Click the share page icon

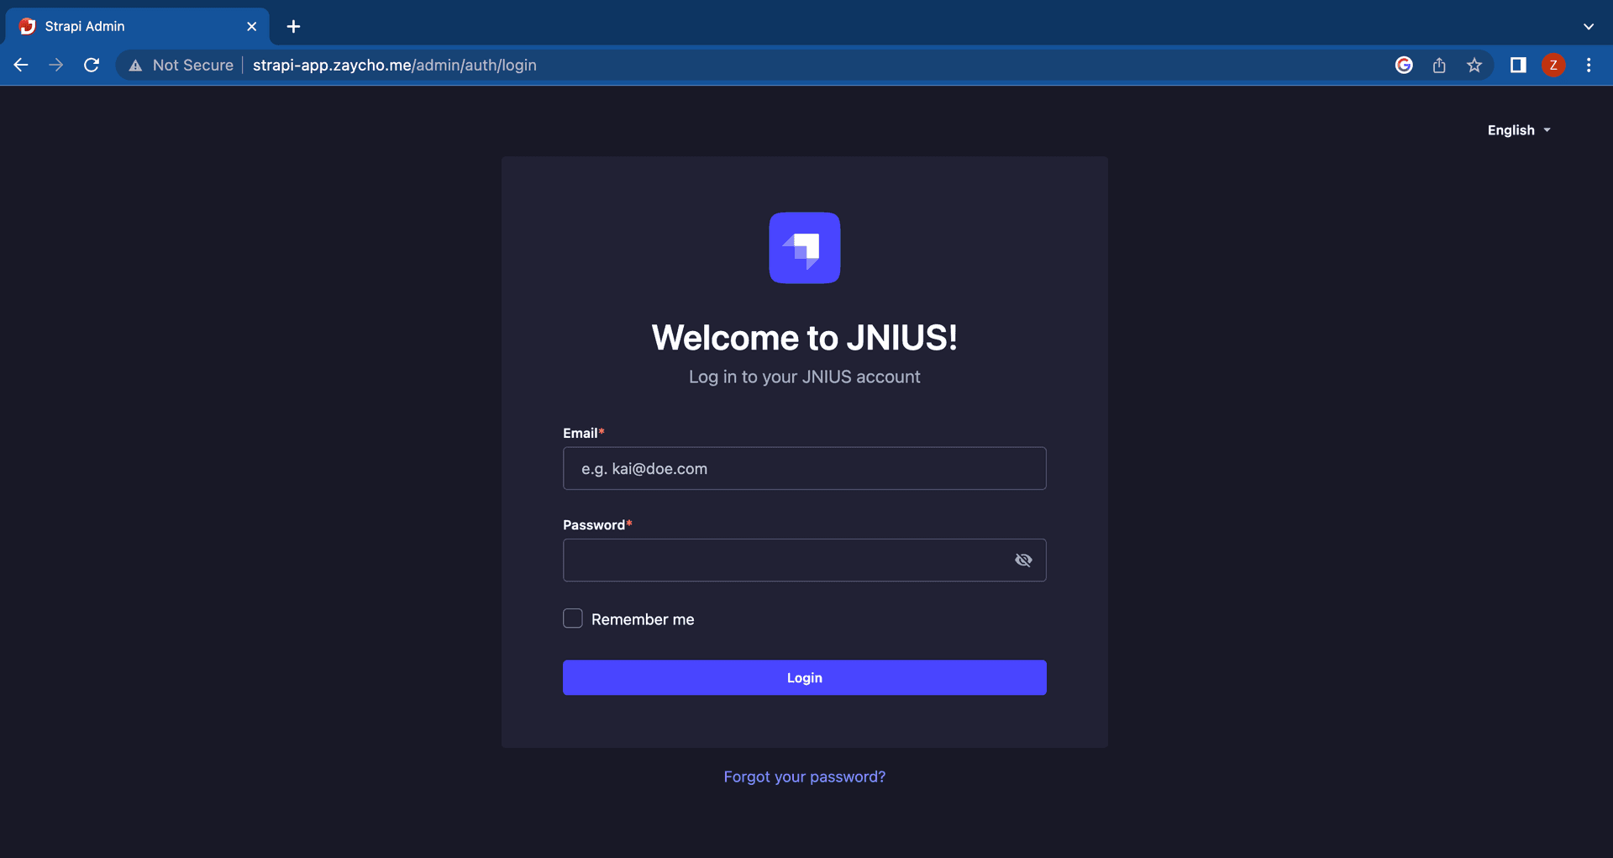point(1439,65)
